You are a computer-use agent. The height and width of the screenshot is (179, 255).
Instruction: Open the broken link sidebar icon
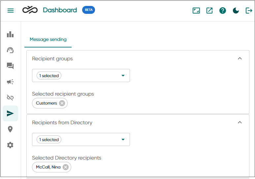(10, 98)
